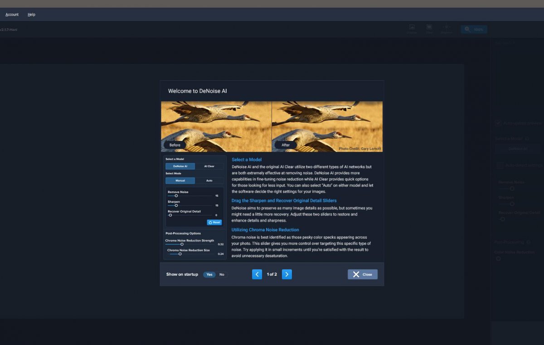Viewport: 544px width, 345px height.
Task: Click the "Utilizing Chroma Noise Reduction" heading
Action: pos(265,230)
